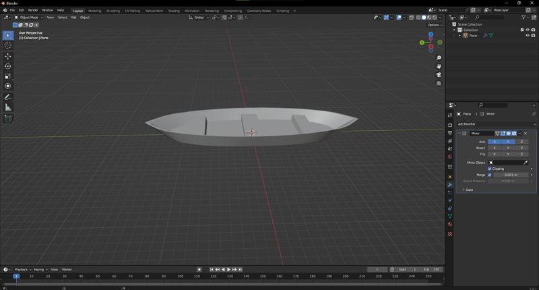This screenshot has height=290, width=539.
Task: Open the Modifier properties wrench tab
Action: point(450,185)
